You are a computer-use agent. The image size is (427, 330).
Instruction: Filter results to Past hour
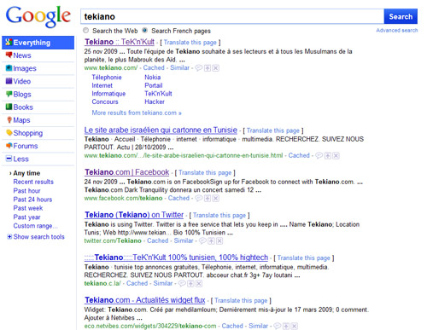click(26, 191)
